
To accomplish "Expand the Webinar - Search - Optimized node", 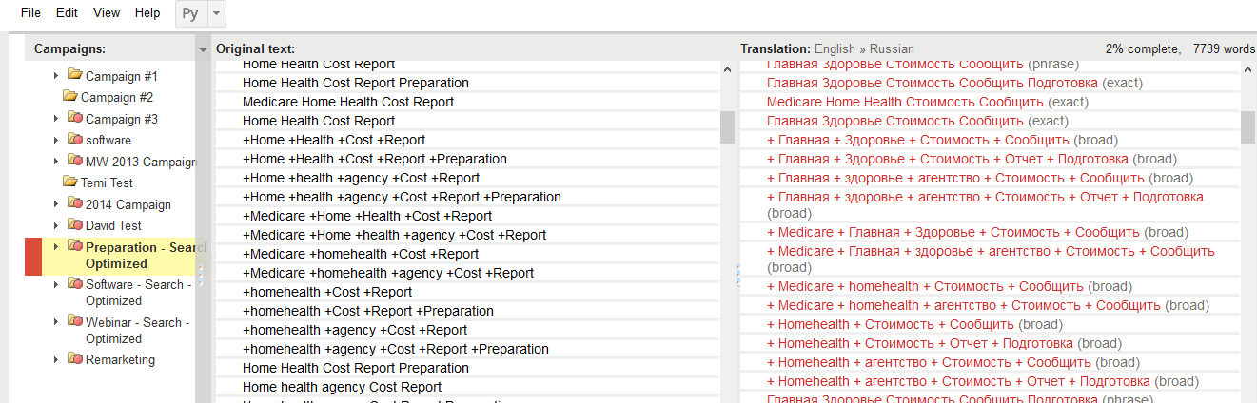I will pos(56,322).
